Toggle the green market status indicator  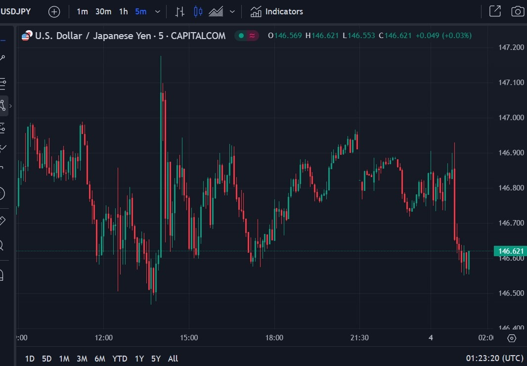241,35
